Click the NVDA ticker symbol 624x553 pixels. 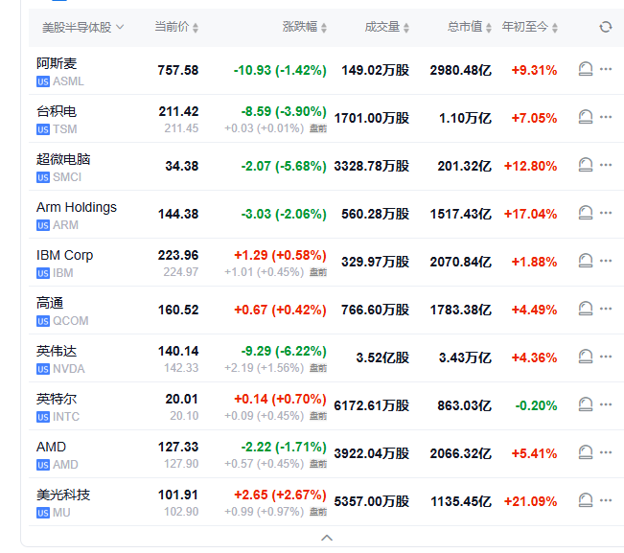69,369
